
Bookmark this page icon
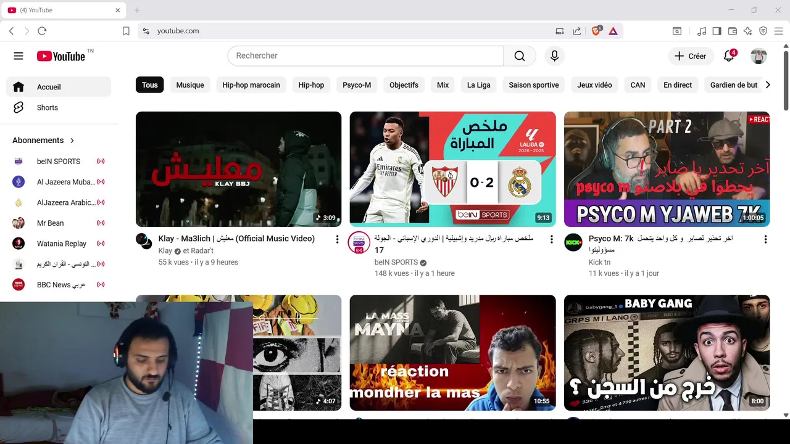click(x=126, y=31)
